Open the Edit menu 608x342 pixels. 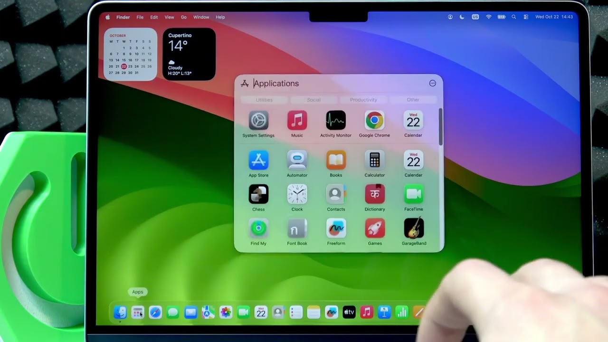tap(154, 17)
